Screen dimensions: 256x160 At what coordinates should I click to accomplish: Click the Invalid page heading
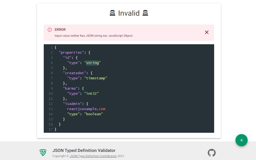129,13
